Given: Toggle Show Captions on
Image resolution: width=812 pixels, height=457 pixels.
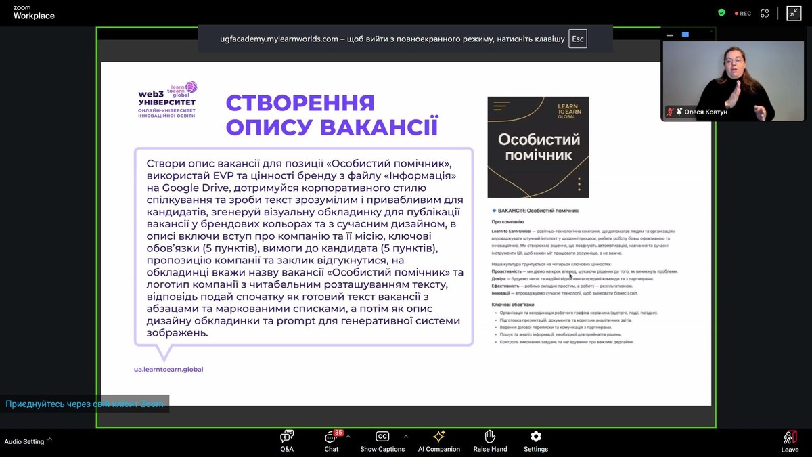Looking at the screenshot, I should tap(382, 440).
